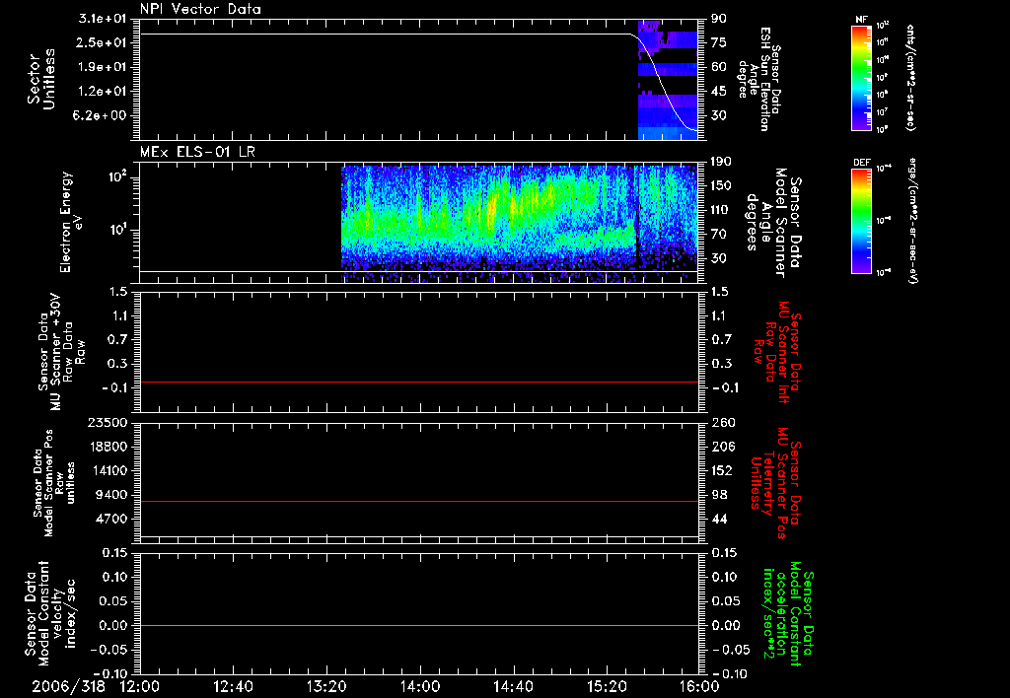Click the "13:20" time axis label

click(x=326, y=687)
